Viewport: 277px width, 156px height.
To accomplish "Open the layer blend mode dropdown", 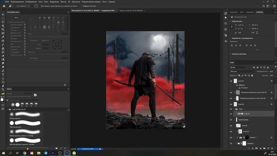I will 242,71.
